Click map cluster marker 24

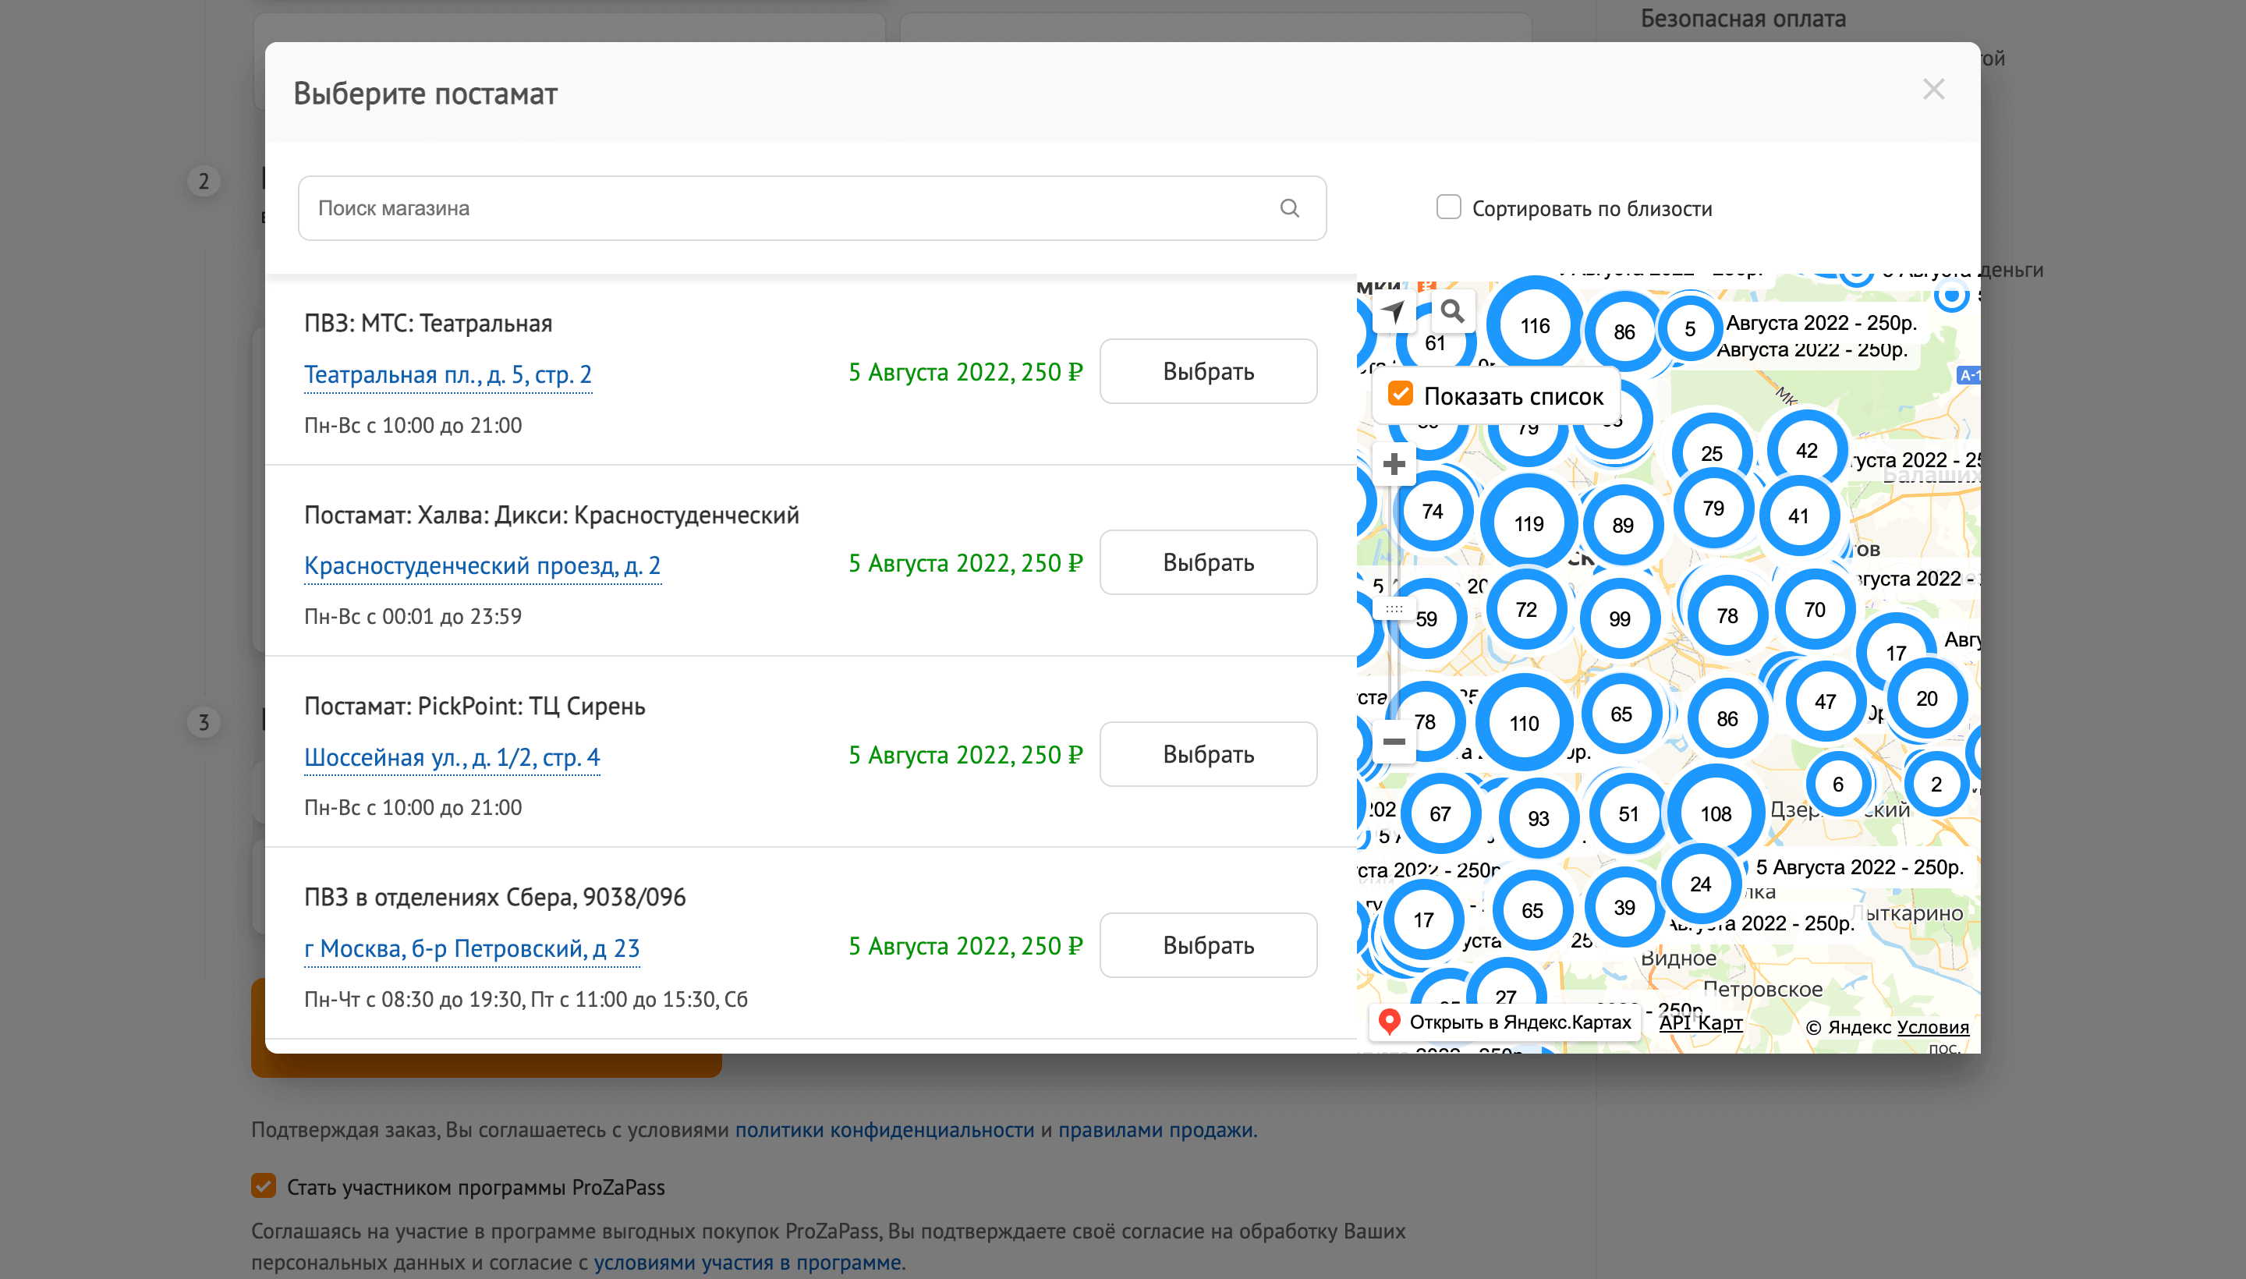click(x=1701, y=884)
